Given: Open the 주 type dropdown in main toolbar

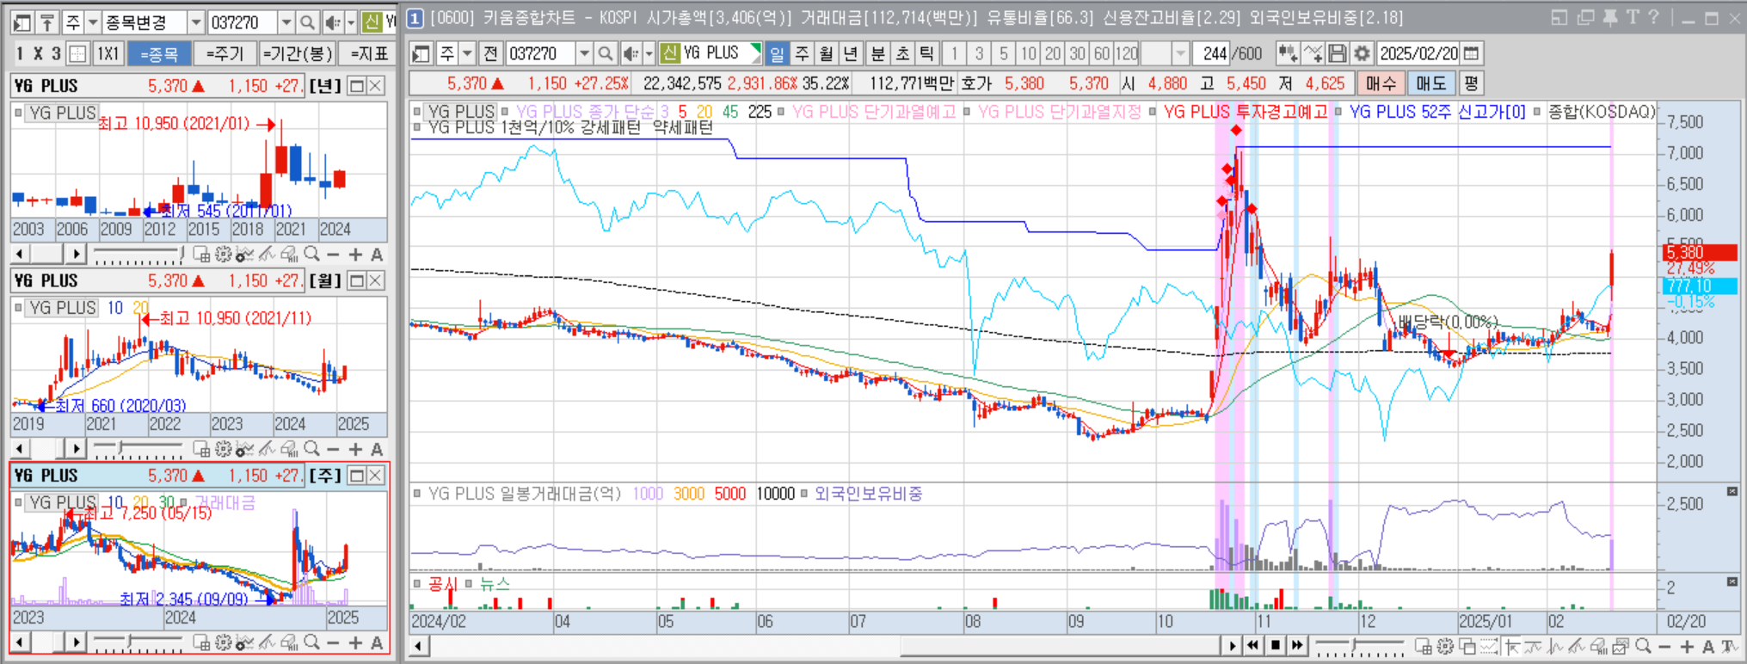Looking at the screenshot, I should coord(467,53).
